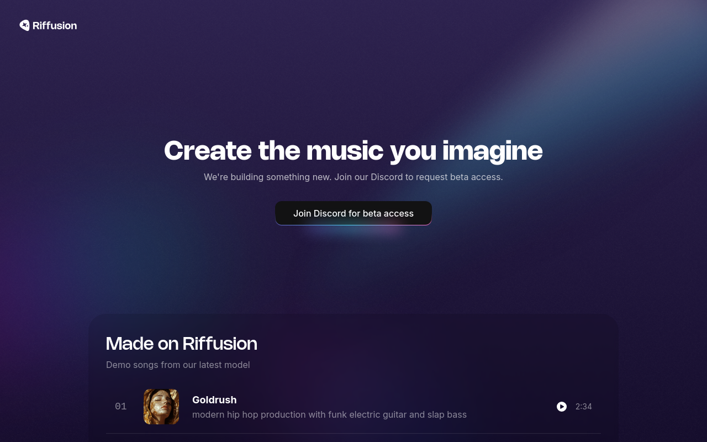Click the Demo songs subtitle text
The image size is (707, 442).
[x=178, y=365]
